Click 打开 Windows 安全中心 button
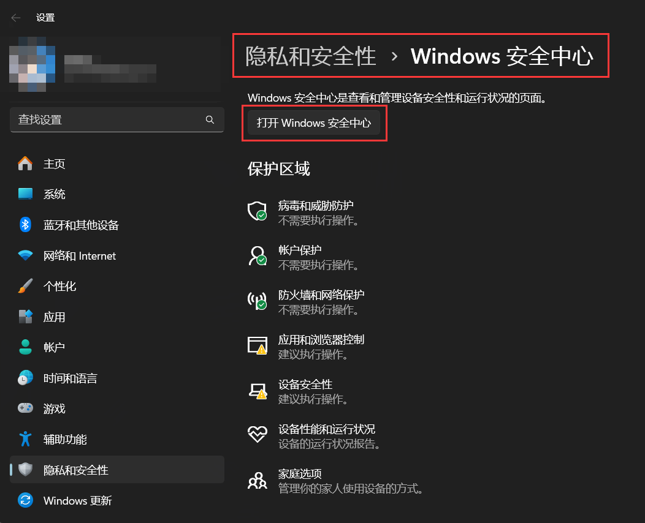 click(314, 123)
